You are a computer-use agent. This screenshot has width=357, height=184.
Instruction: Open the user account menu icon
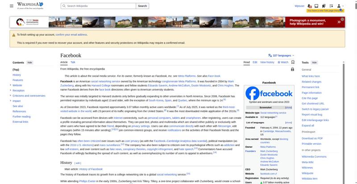(339, 6)
